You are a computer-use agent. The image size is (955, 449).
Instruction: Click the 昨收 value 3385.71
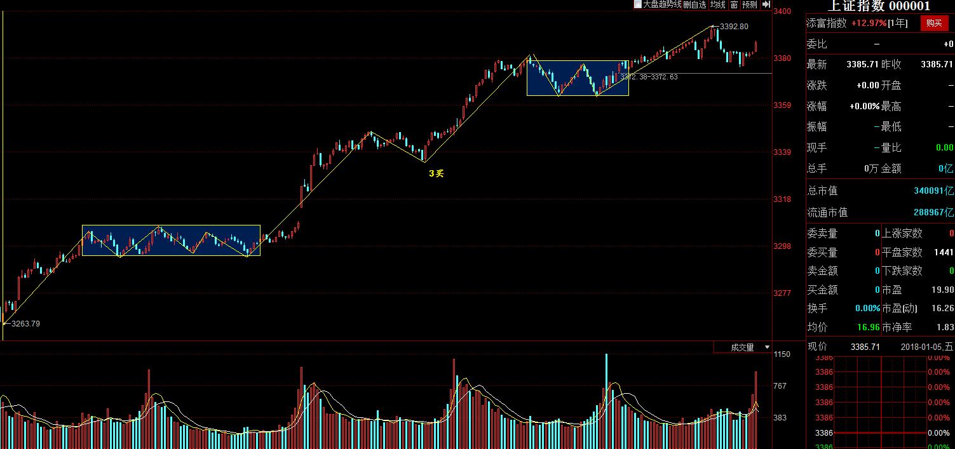pos(937,65)
